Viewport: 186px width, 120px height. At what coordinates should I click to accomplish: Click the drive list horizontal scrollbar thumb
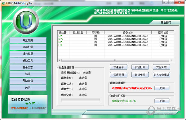115,60
